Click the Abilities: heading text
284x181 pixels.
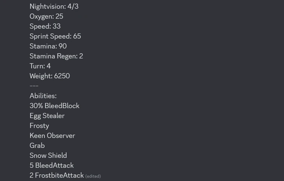pyautogui.click(x=43, y=96)
